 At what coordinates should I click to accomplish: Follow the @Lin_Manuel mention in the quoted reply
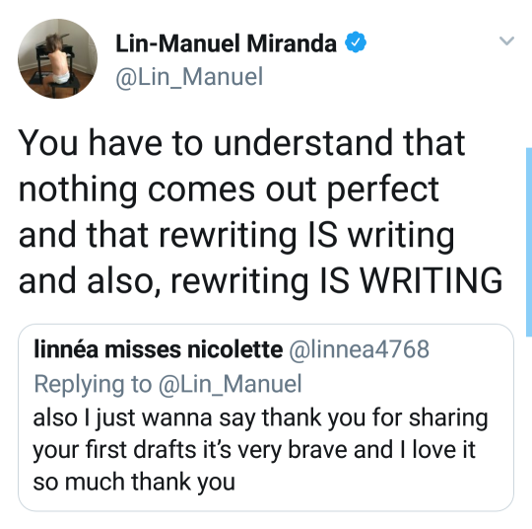(x=230, y=385)
